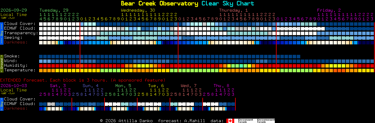
Task: Click the Smoke row label
Action: 12,56
